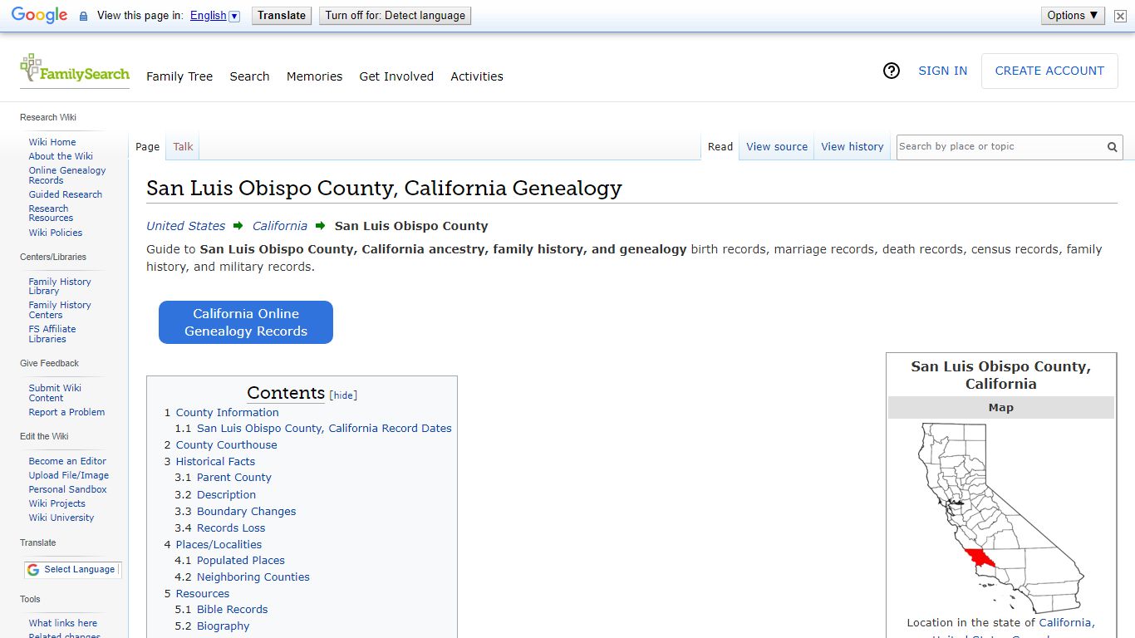Jump to County Information section
This screenshot has width=1135, height=638.
pos(227,413)
